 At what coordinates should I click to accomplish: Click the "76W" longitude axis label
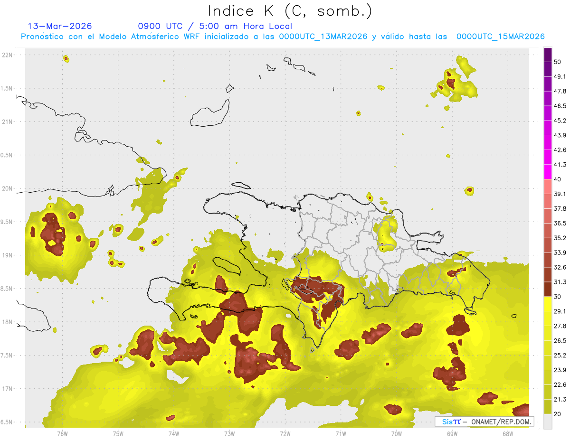tap(62, 433)
